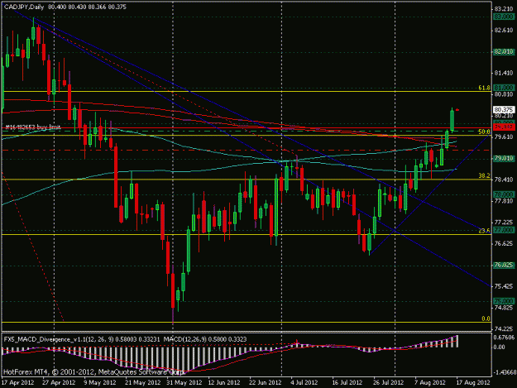Click the 77.225 price axis label
This screenshot has height=388, width=517.
(x=504, y=223)
